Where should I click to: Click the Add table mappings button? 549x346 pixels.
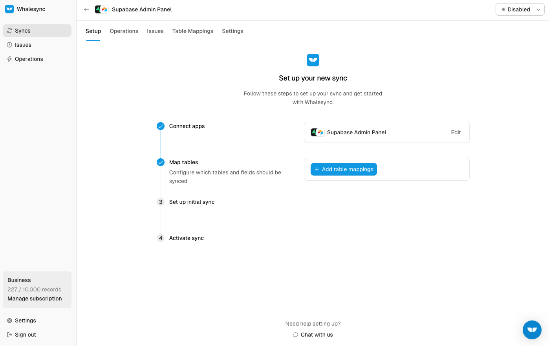point(344,169)
